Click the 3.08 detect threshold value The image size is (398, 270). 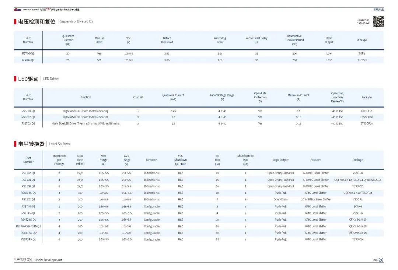point(167,60)
